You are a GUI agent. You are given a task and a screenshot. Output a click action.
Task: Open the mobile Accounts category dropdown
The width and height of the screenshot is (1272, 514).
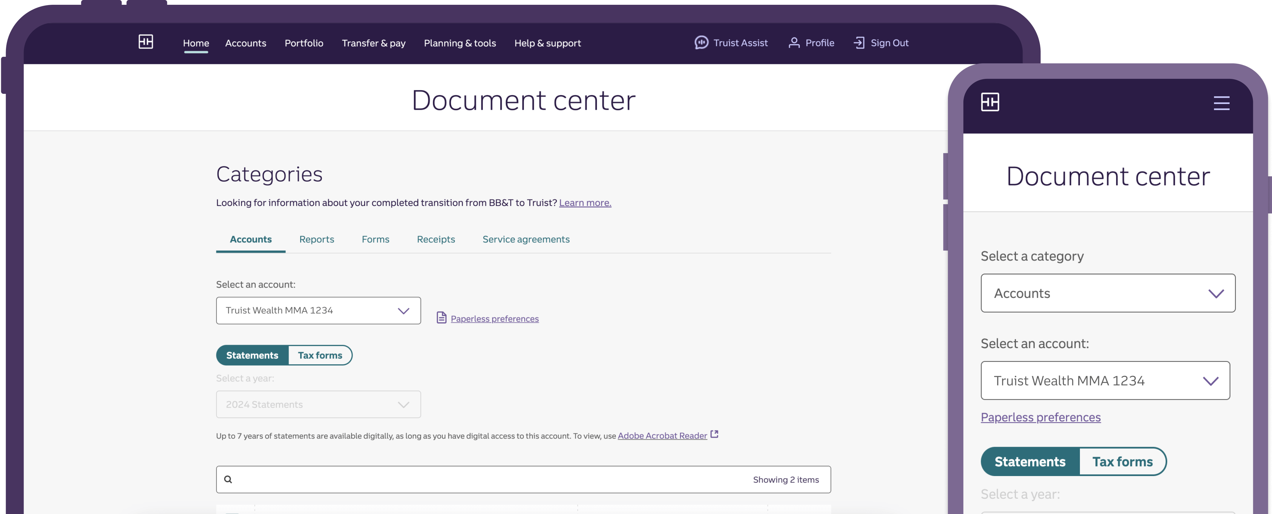click(x=1108, y=293)
